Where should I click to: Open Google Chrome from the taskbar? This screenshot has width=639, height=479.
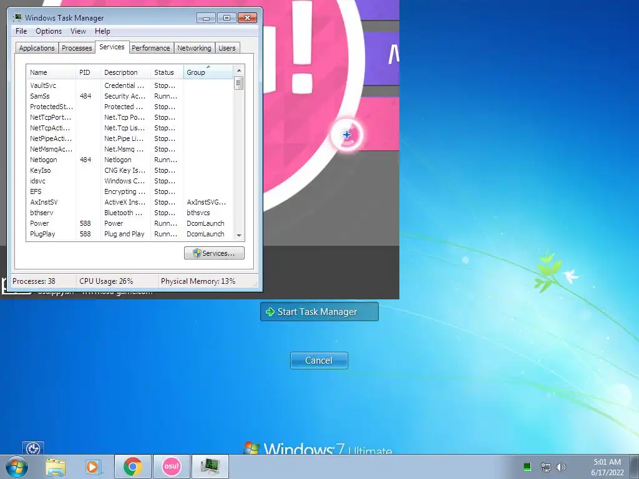(x=132, y=467)
